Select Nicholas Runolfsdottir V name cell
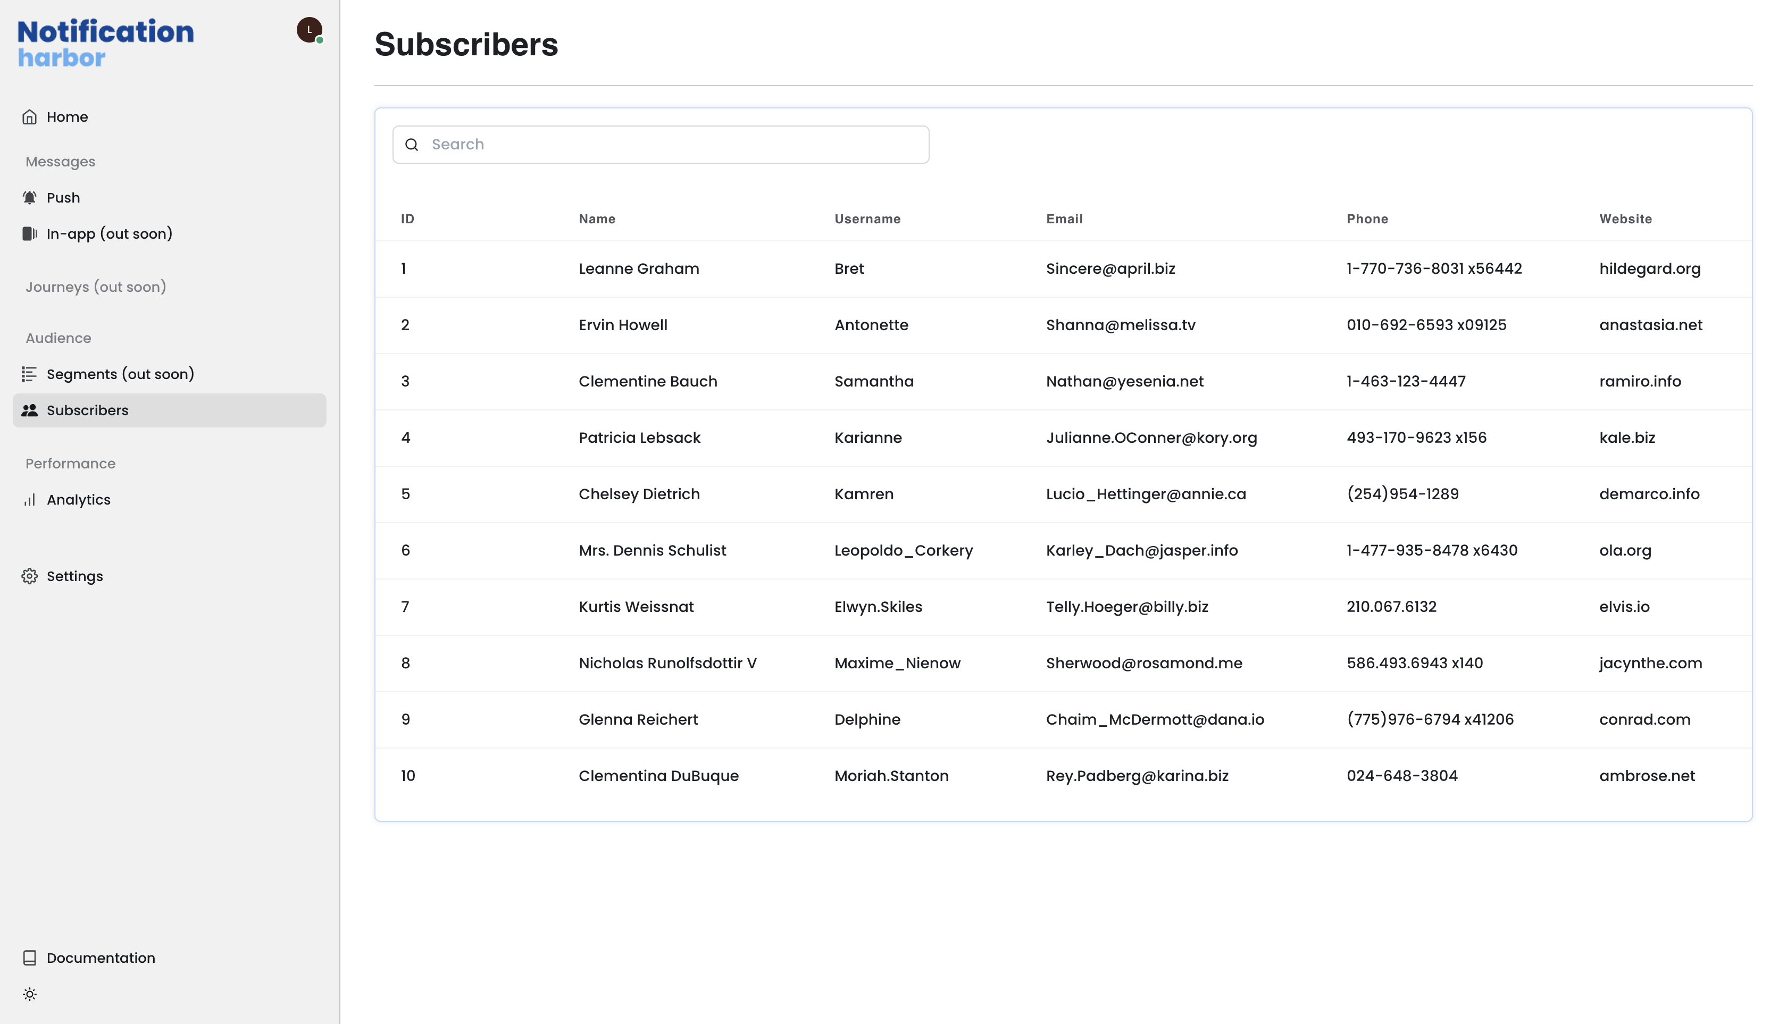The width and height of the screenshot is (1787, 1024). (x=667, y=662)
